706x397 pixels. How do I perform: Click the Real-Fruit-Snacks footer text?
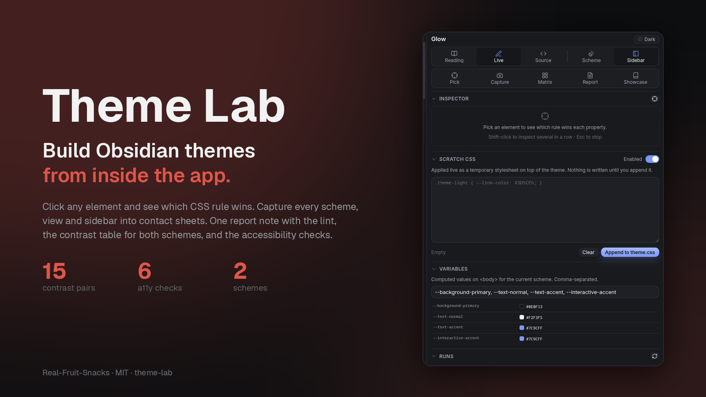76,373
